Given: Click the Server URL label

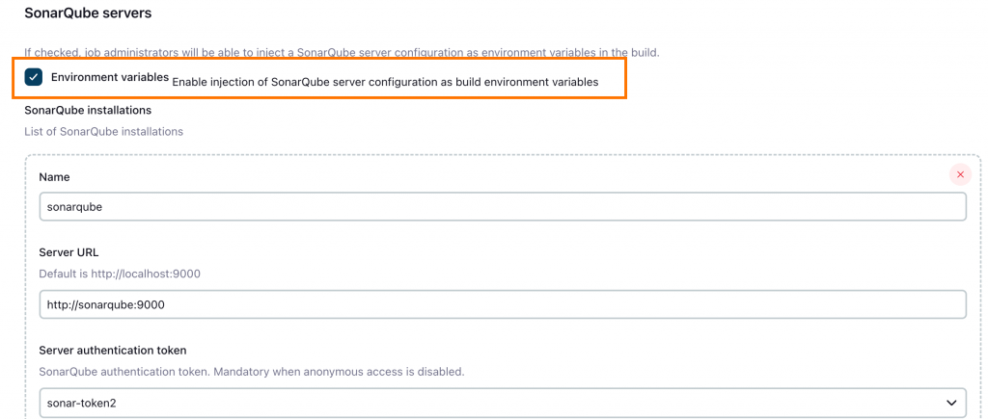Looking at the screenshot, I should [69, 252].
